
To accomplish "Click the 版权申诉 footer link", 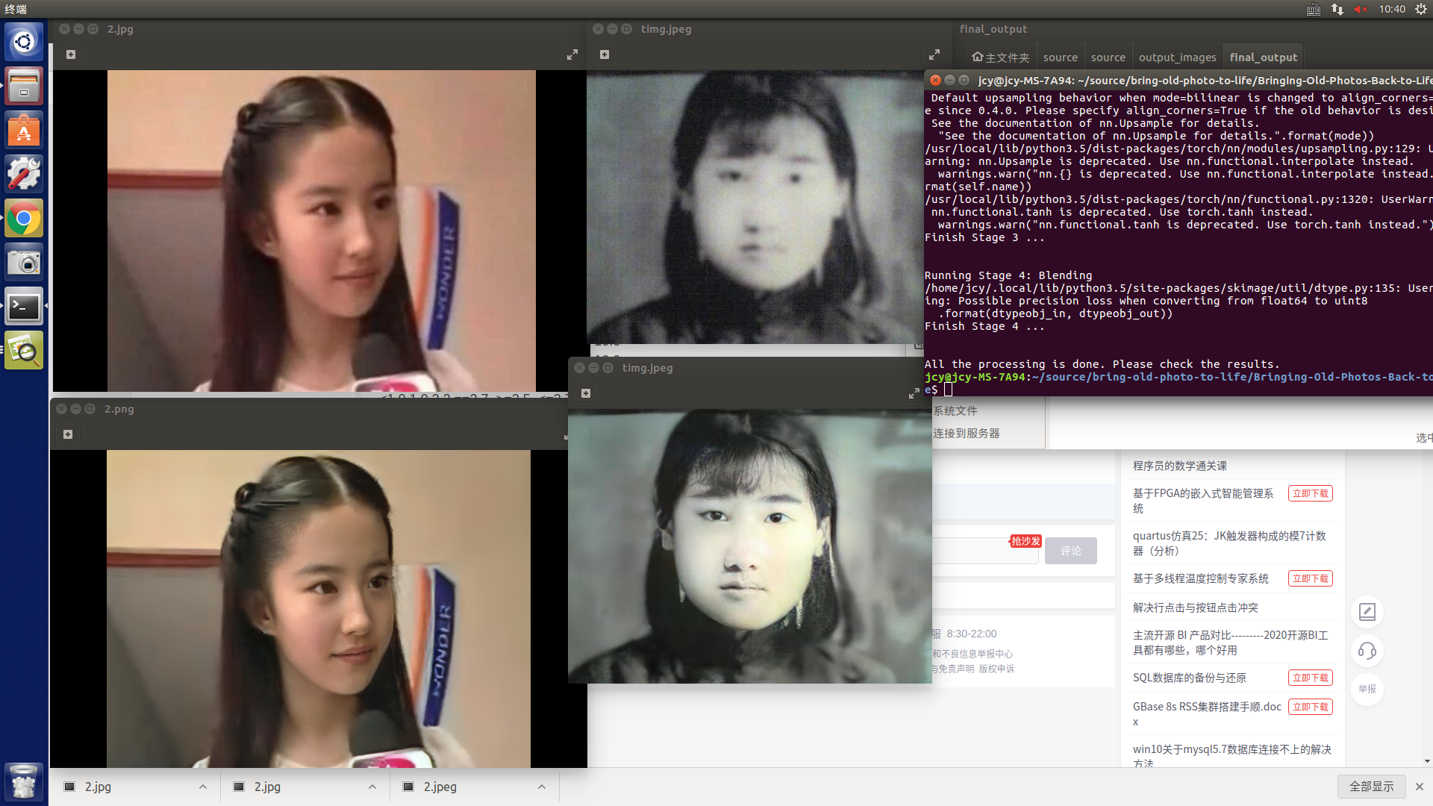I will coord(996,669).
